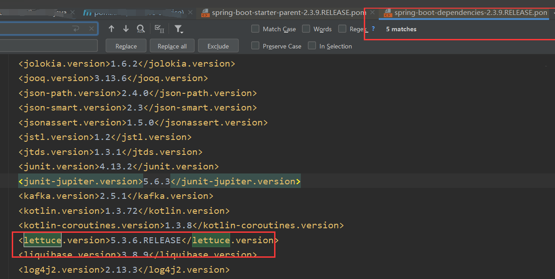This screenshot has width=555, height=279.
Task: Enable Match Case checkbox
Action: click(x=255, y=29)
